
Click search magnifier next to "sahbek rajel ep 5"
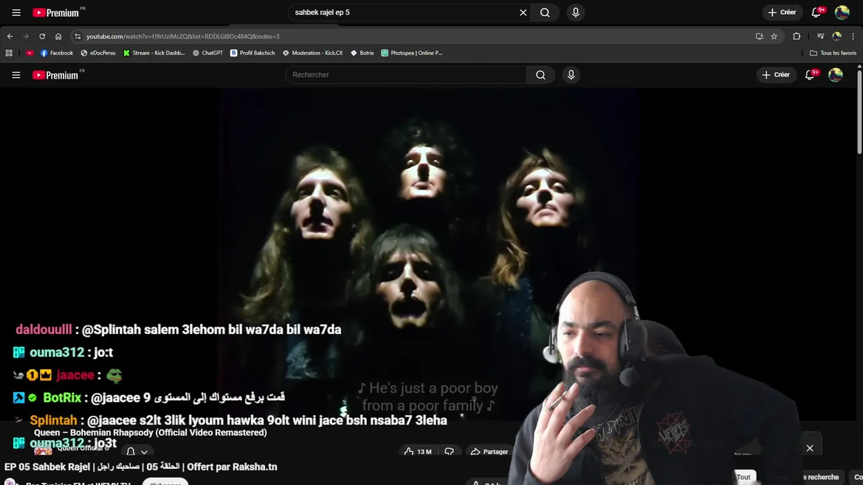pyautogui.click(x=545, y=12)
